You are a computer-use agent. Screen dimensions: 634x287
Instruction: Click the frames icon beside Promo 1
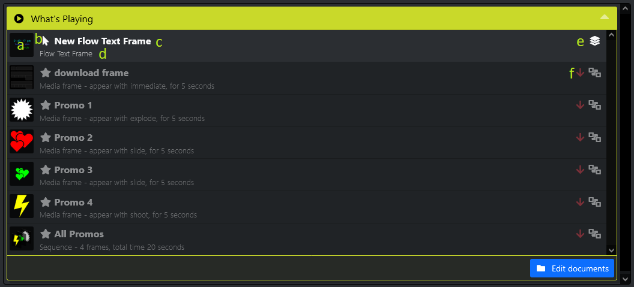tap(594, 105)
